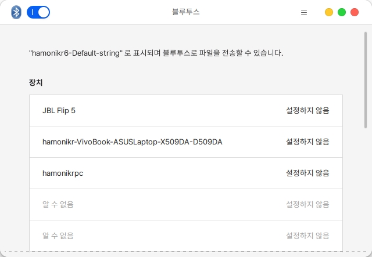
Task: Maximize window using the green button
Action: (342, 12)
